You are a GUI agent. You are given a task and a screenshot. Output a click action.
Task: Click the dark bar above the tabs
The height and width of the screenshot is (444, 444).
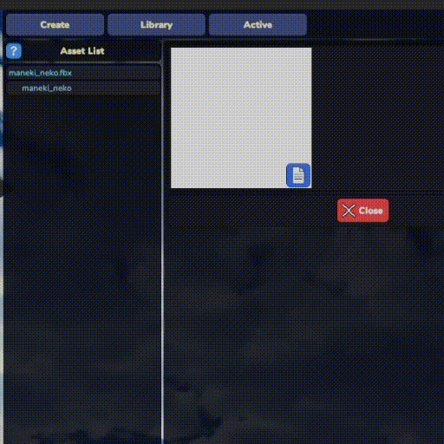222,4
